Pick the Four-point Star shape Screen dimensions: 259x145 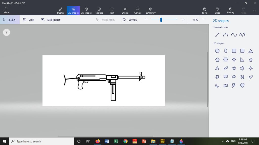(251, 68)
